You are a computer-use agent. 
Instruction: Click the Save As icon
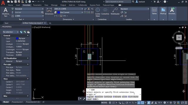coord(19,2)
